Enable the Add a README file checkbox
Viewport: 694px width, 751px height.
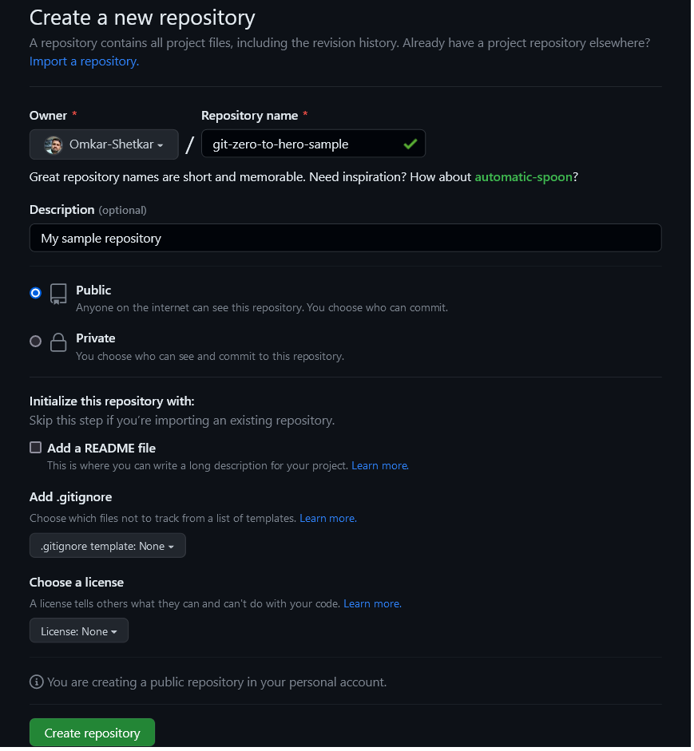tap(35, 448)
